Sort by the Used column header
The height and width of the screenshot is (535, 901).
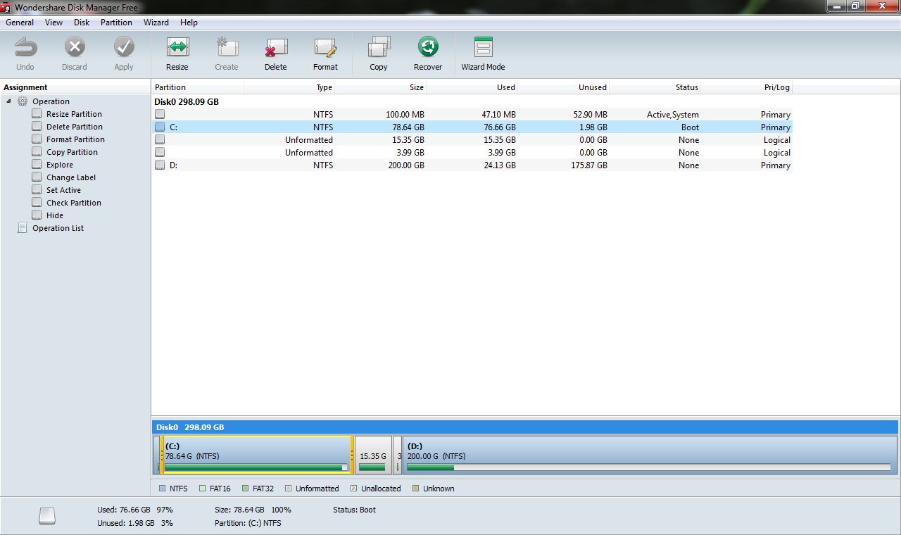click(472, 87)
